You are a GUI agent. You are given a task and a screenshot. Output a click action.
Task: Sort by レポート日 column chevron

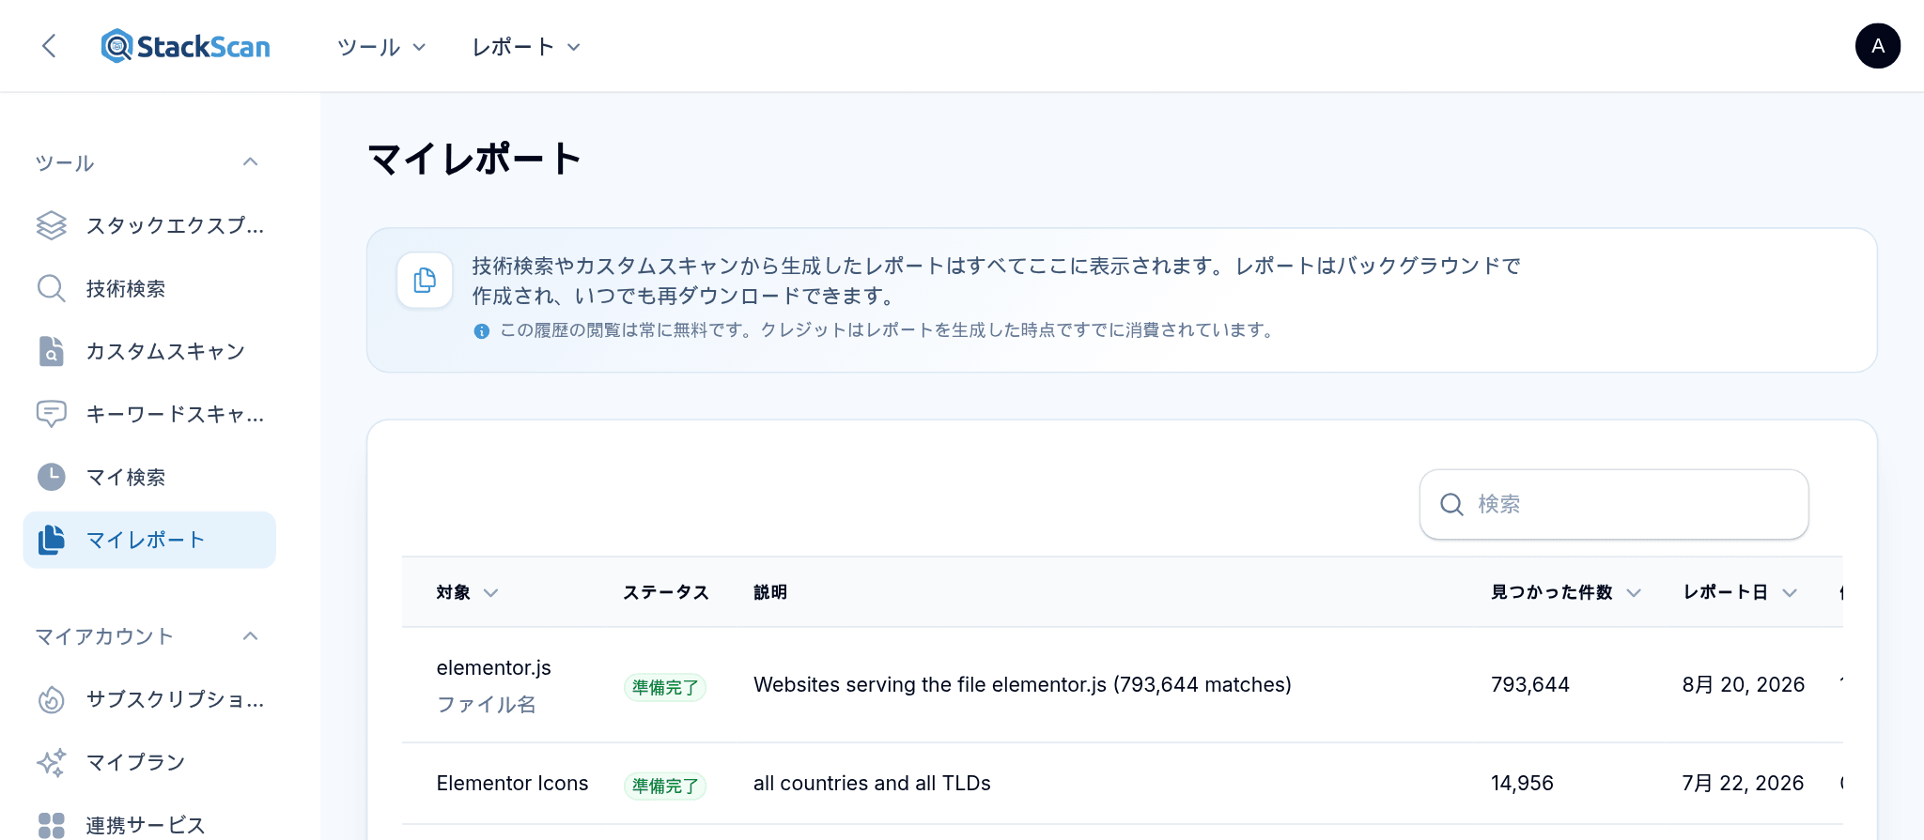1790,592
